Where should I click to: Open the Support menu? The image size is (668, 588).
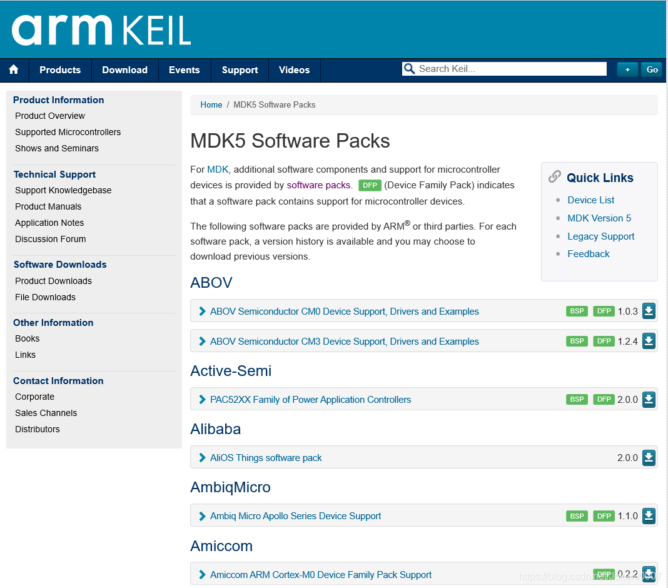(x=240, y=70)
